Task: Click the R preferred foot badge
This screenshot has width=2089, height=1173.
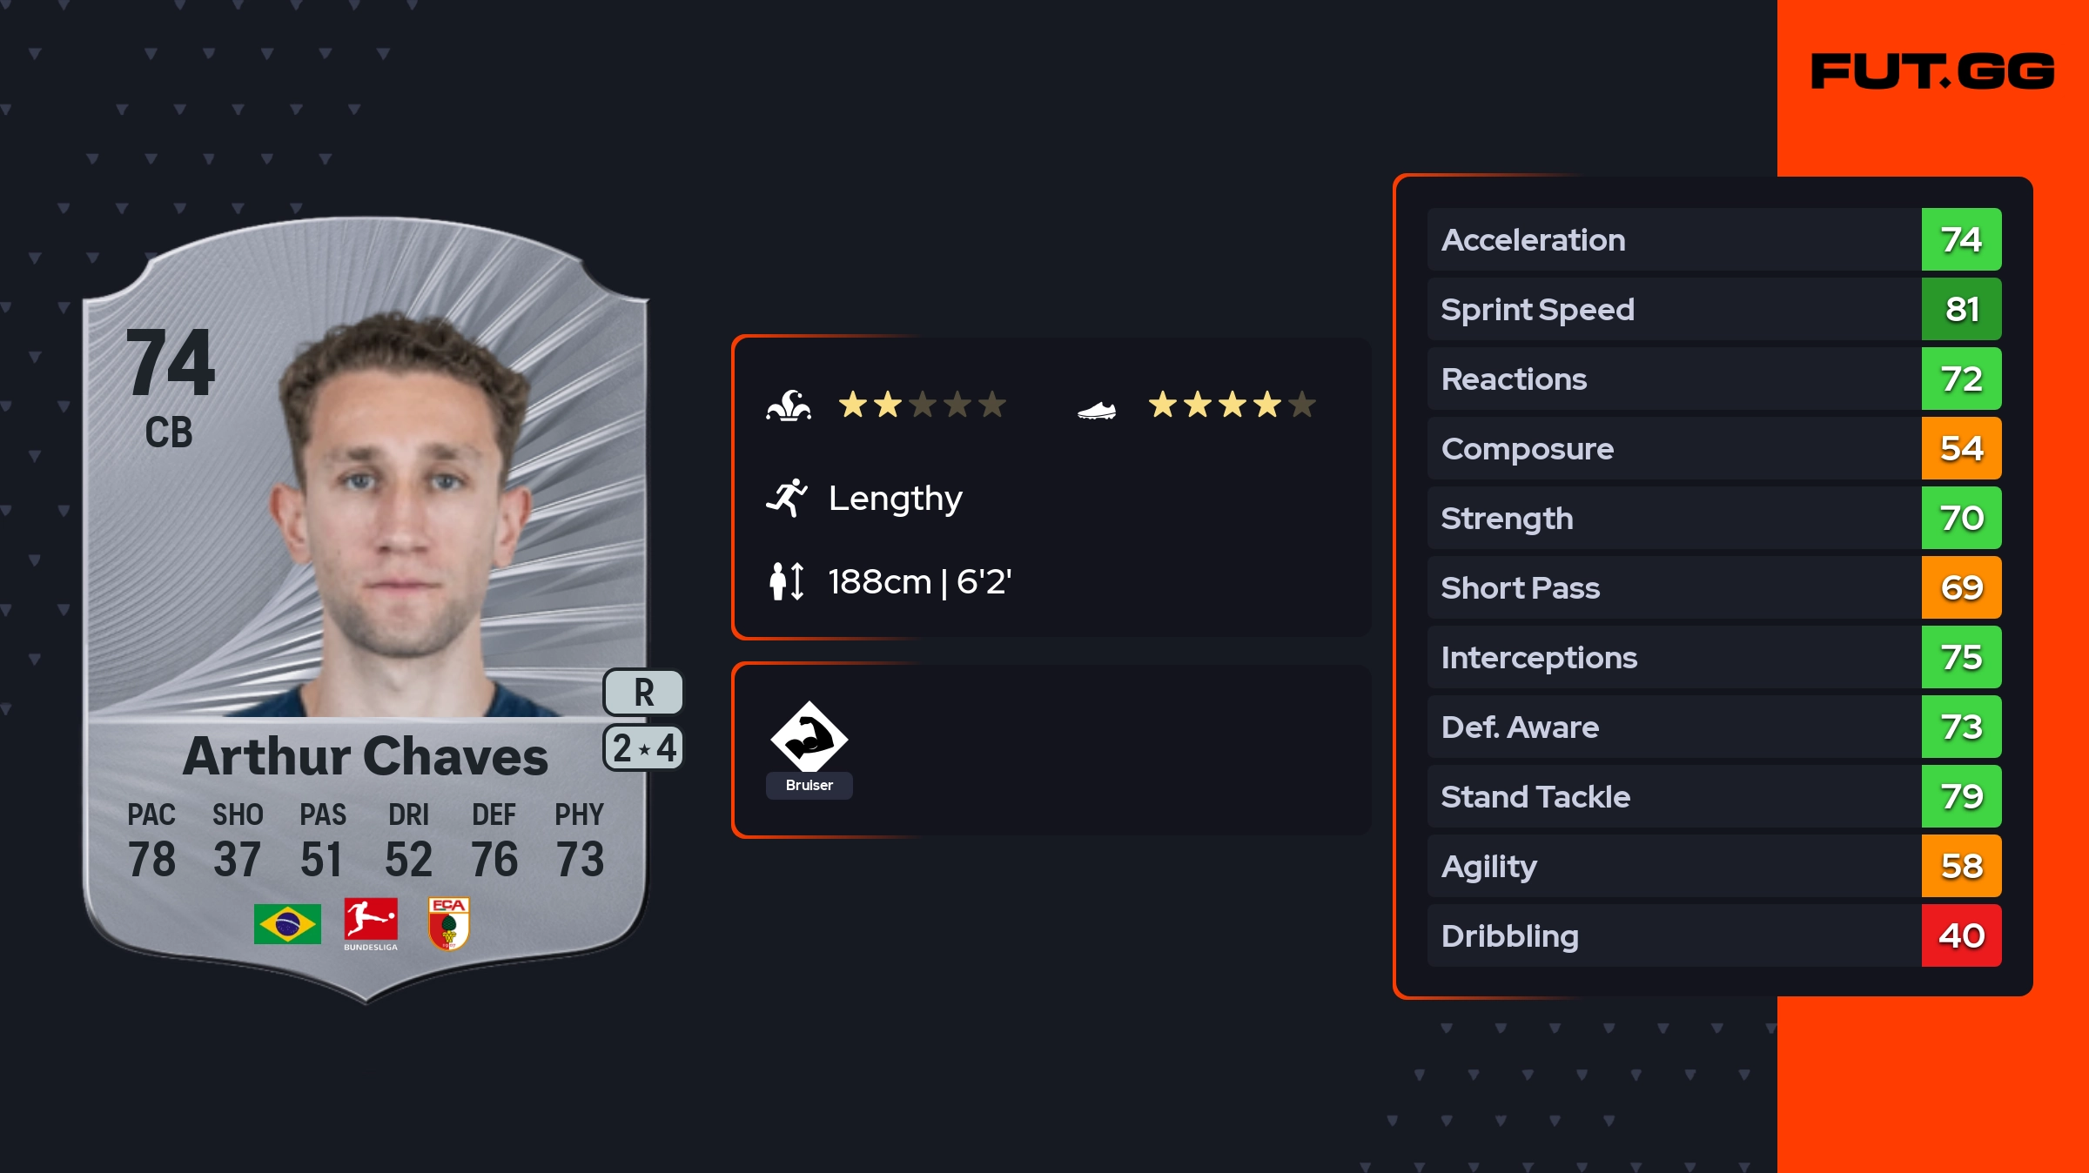Action: tap(643, 693)
